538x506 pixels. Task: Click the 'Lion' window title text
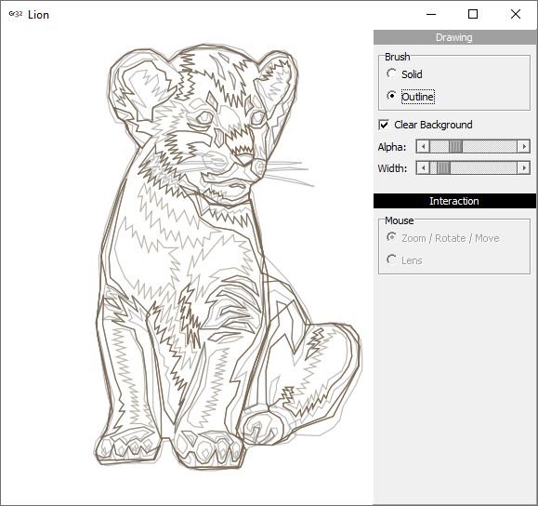pos(38,15)
